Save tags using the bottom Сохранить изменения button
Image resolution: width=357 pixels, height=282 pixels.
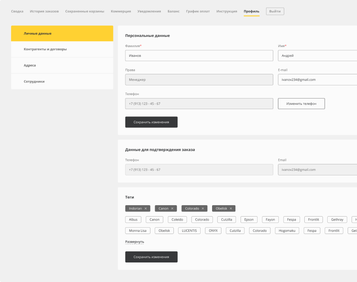coord(151,257)
